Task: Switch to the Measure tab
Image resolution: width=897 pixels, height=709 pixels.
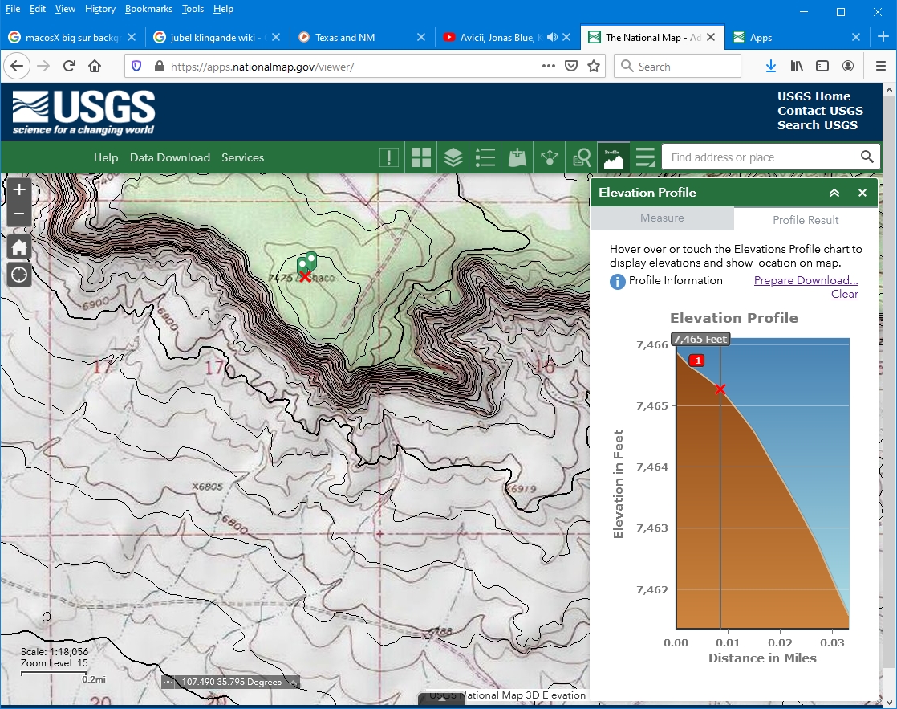Action: [x=662, y=218]
